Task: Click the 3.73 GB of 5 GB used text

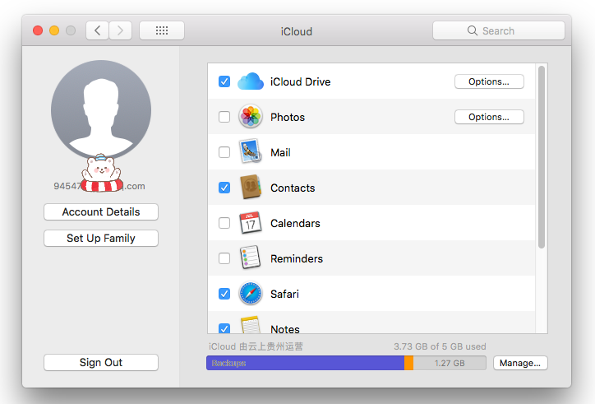Action: pyautogui.click(x=440, y=346)
